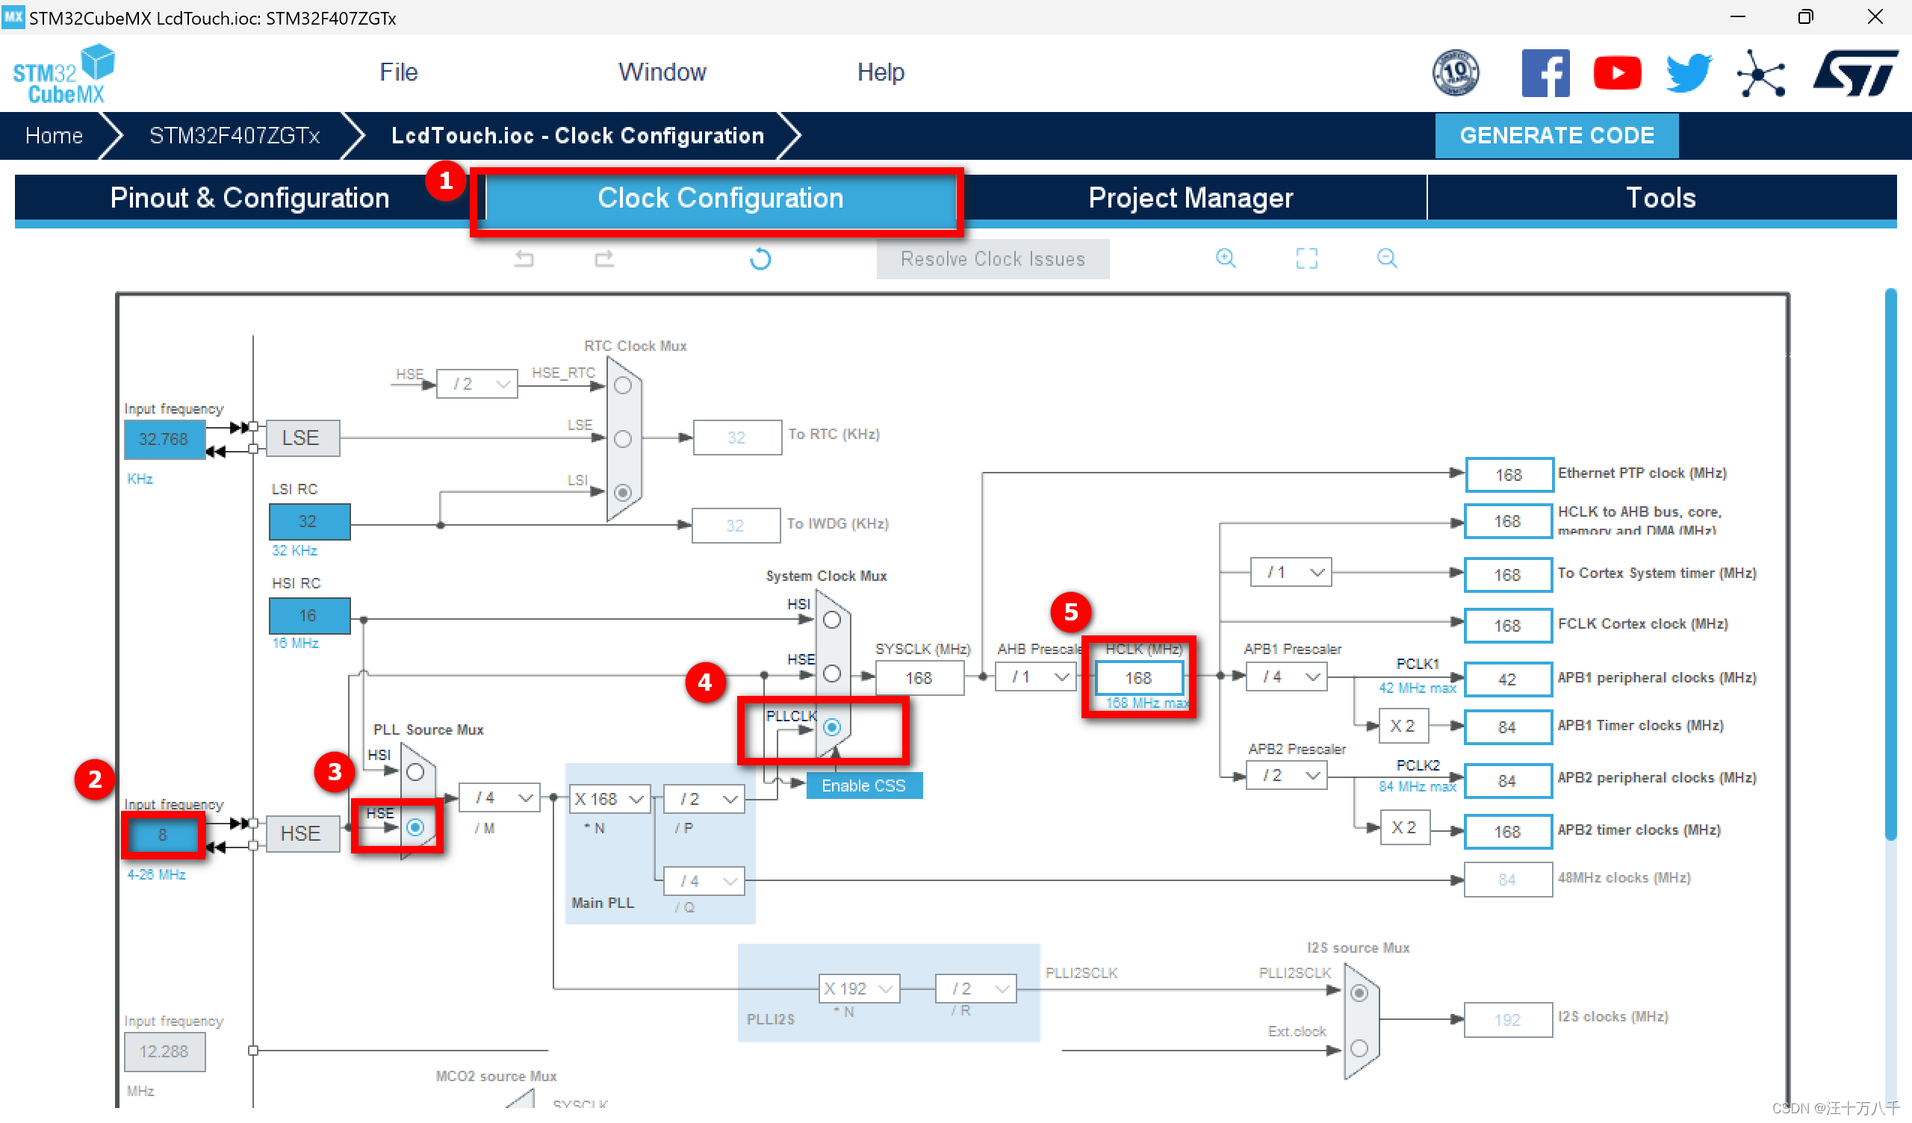The image size is (1912, 1123).
Task: Click the undo arrow in clock toolbar
Action: (524, 259)
